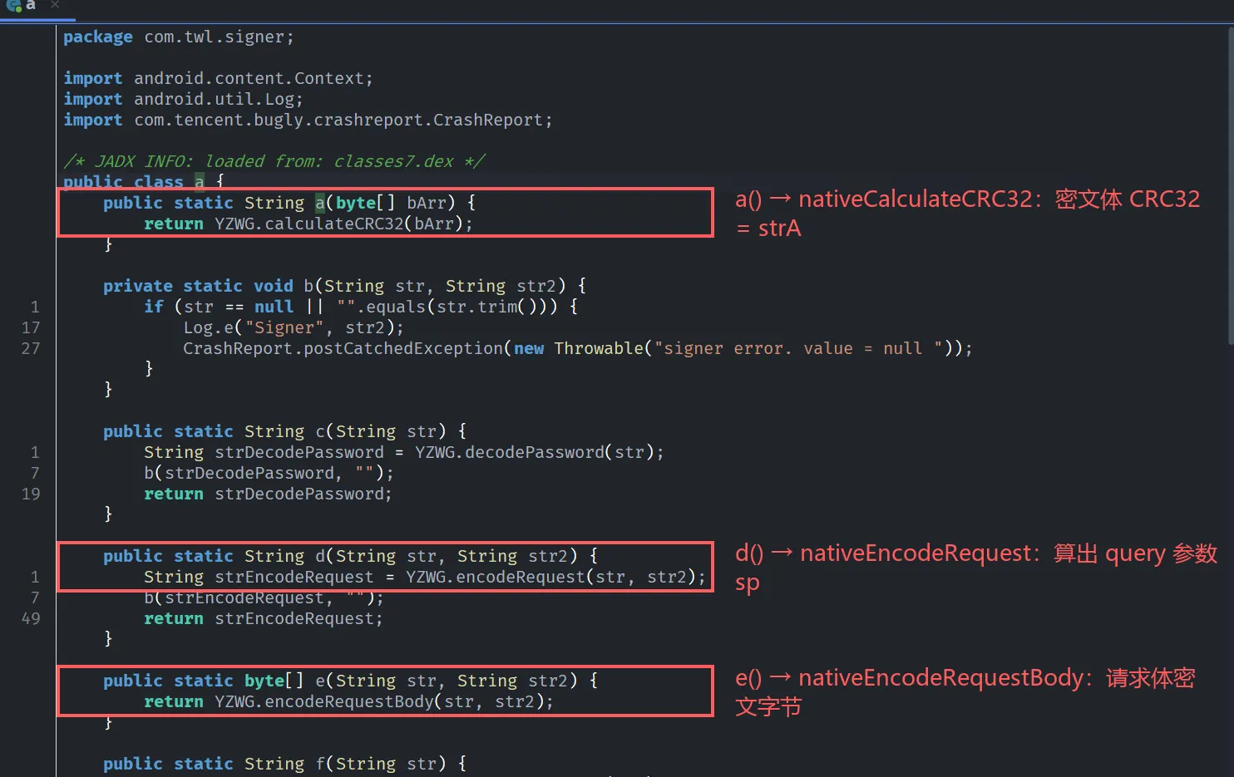Viewport: 1234px width, 777px height.
Task: Click 'encodeRequest' method call in d()
Action: tap(521, 577)
